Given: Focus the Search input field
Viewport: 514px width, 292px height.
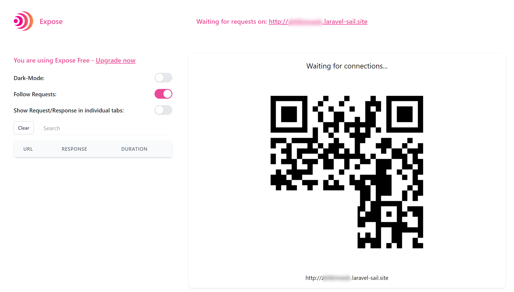Looking at the screenshot, I should 106,128.
